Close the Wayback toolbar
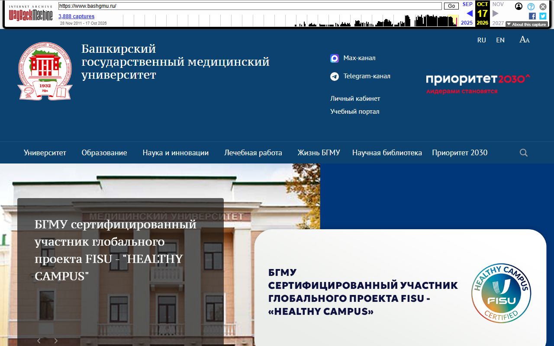This screenshot has width=554, height=346. tap(543, 6)
